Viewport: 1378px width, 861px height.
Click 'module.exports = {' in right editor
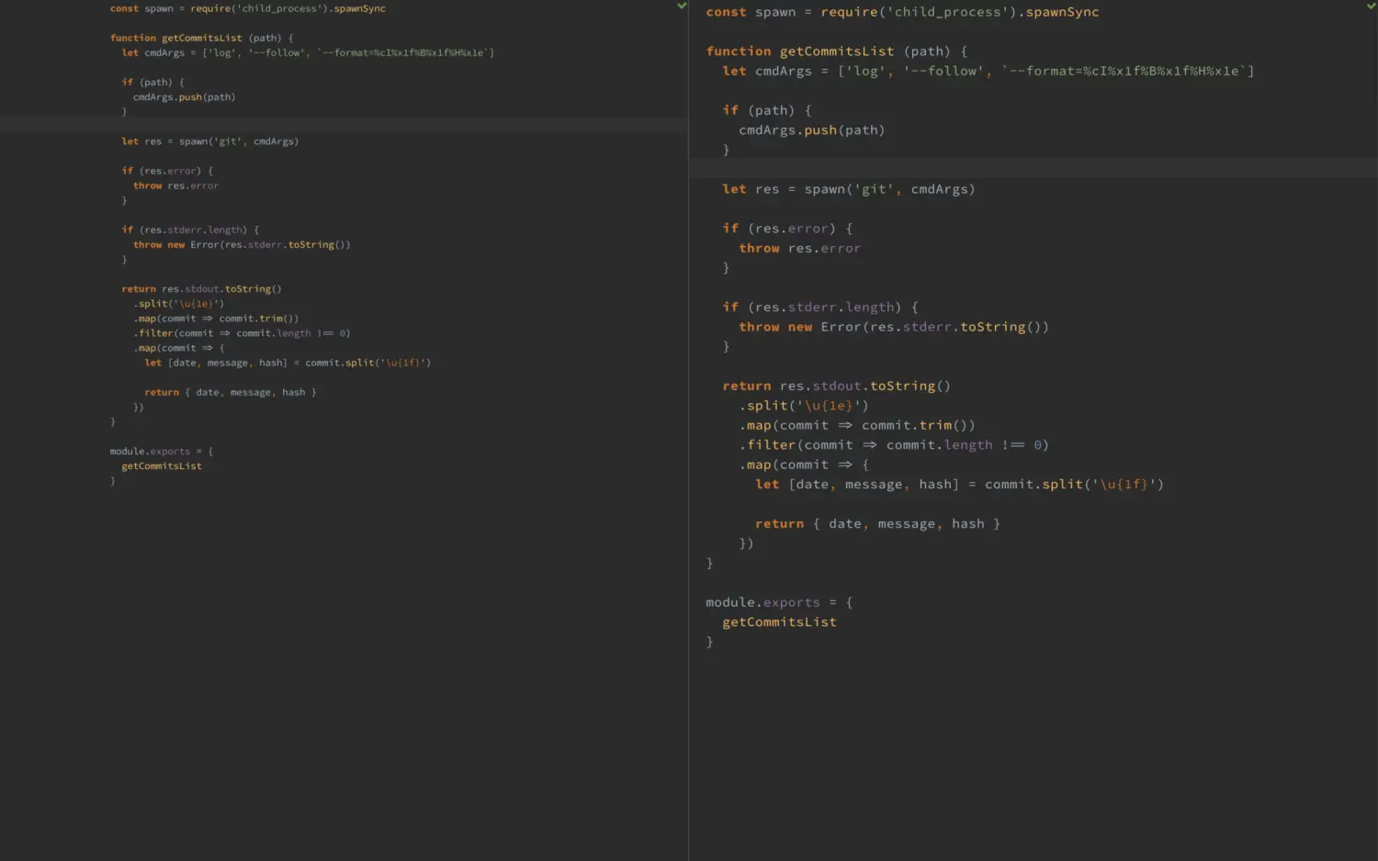pos(779,602)
